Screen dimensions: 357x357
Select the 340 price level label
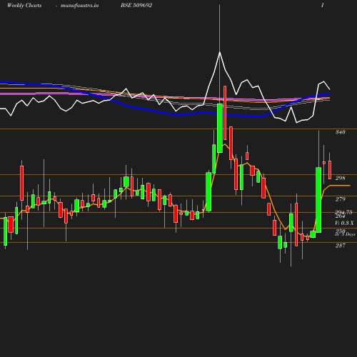pyautogui.click(x=341, y=132)
